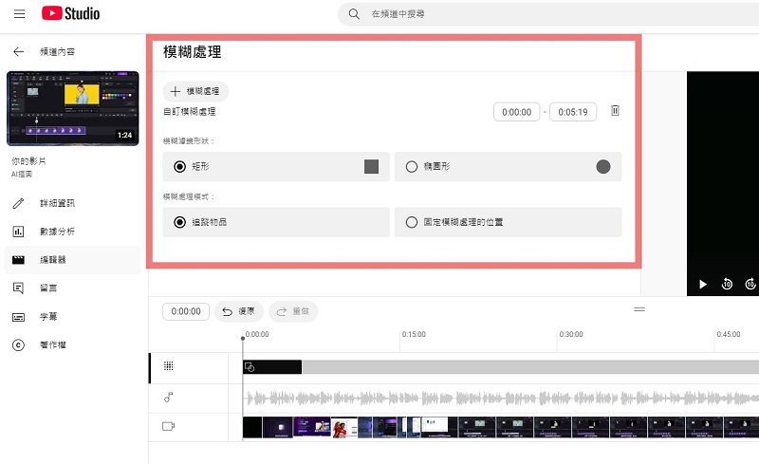The width and height of the screenshot is (759, 464).
Task: Choose 矩形 blur shape
Action: point(179,167)
